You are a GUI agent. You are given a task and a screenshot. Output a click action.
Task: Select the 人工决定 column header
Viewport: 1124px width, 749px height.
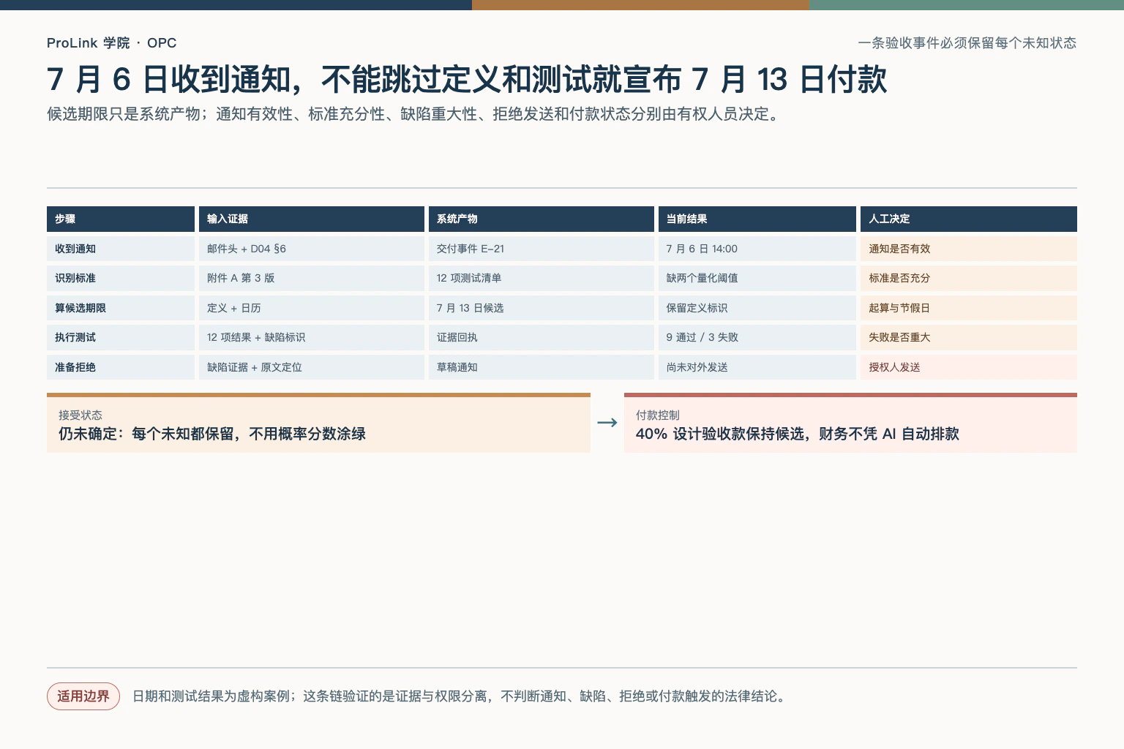coord(969,219)
